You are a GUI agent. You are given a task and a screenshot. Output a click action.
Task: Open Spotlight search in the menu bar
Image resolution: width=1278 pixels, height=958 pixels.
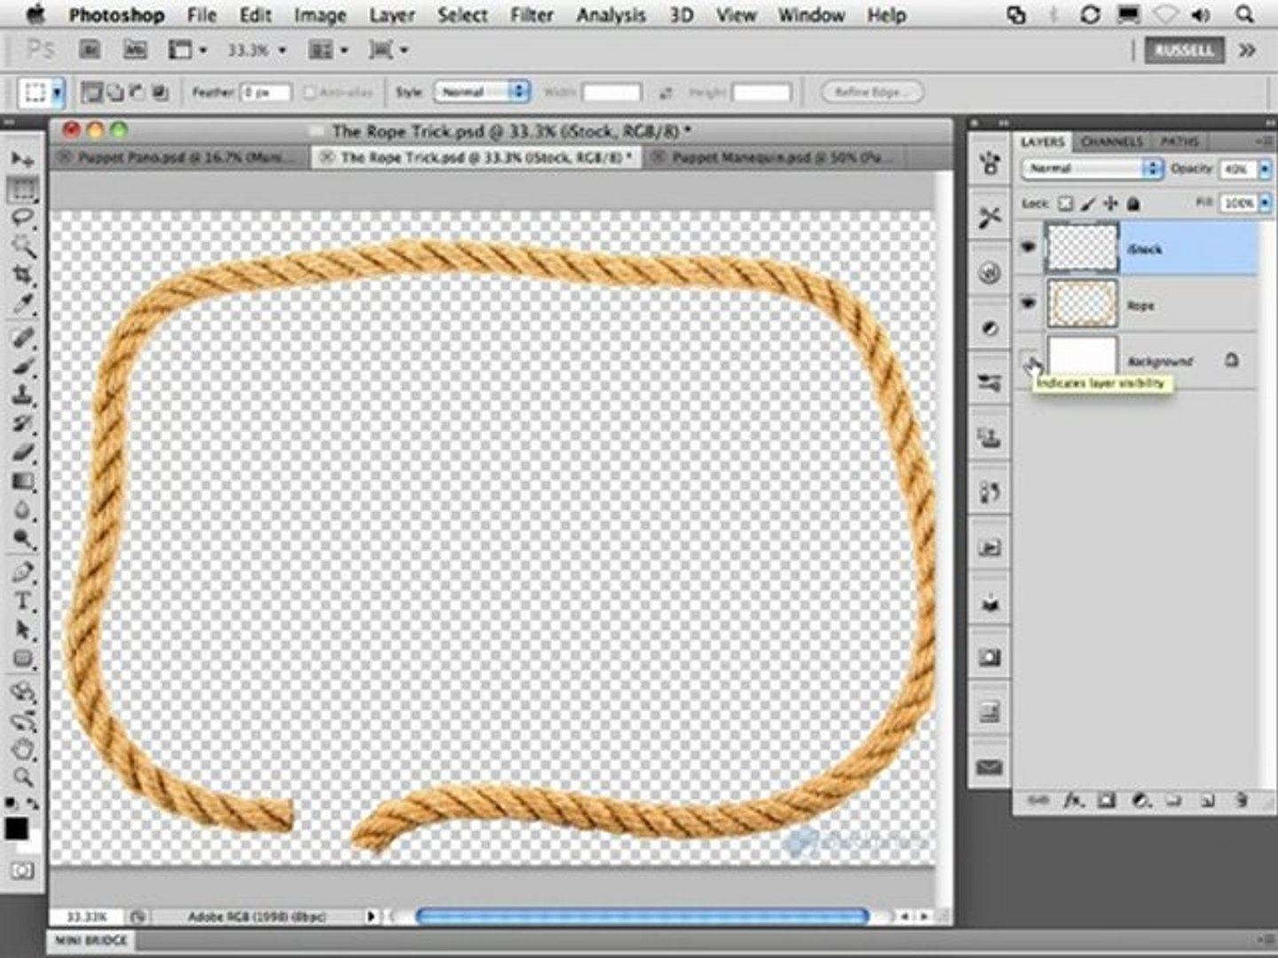[x=1245, y=15]
